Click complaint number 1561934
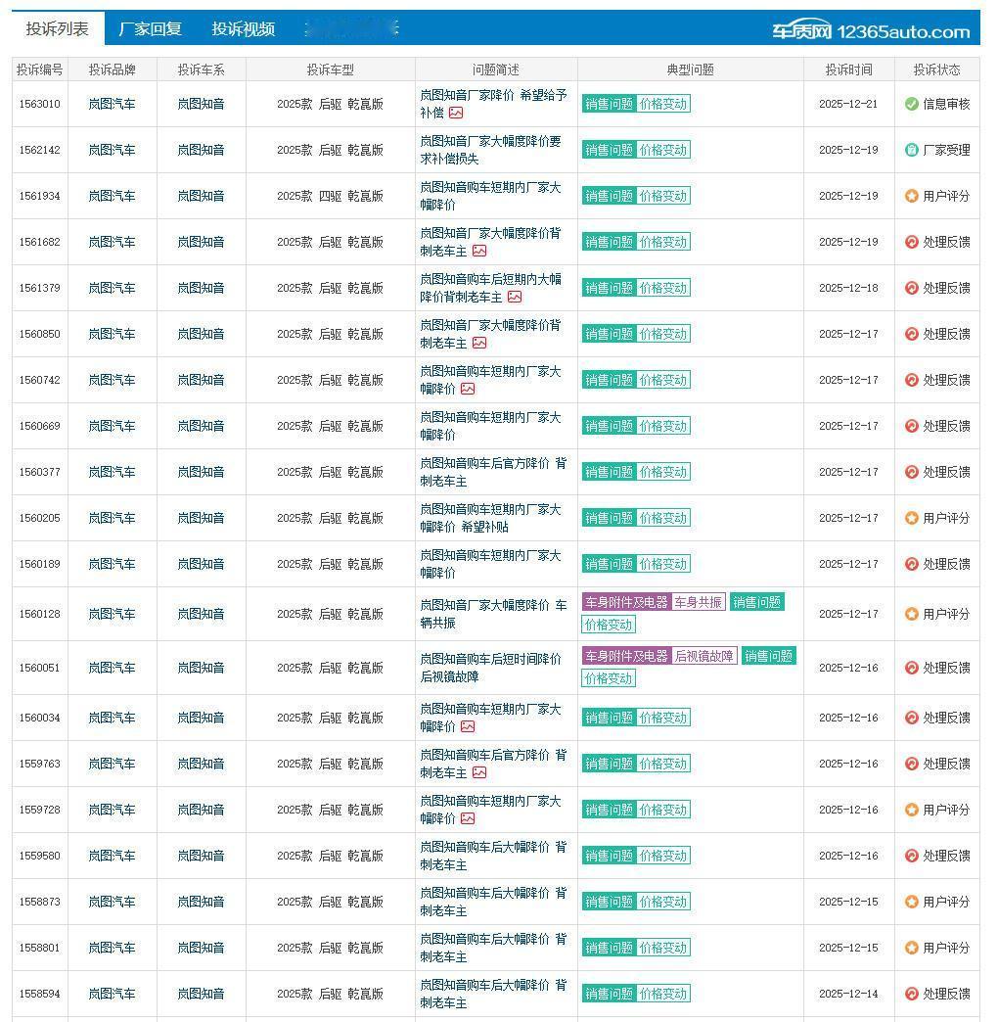998x1022 pixels. coord(40,196)
